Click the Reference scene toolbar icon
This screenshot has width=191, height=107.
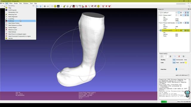pyautogui.click(x=86, y=6)
